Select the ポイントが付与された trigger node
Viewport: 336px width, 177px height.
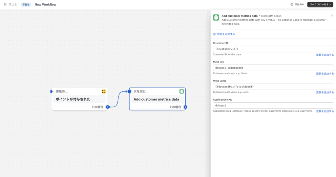tap(79, 99)
